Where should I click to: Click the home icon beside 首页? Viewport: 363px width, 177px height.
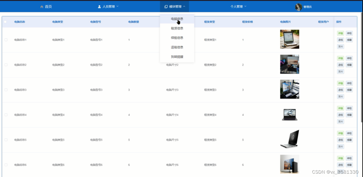coord(42,7)
